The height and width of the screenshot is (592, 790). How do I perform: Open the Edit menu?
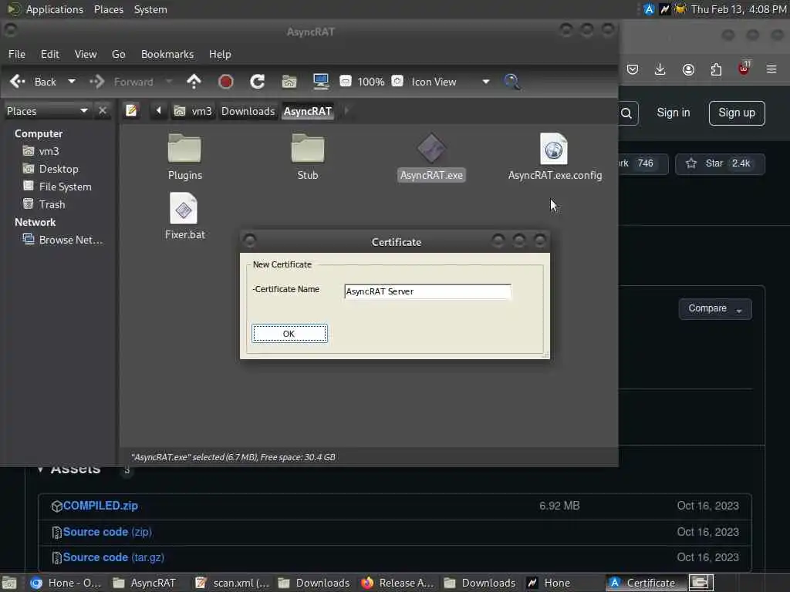50,55
